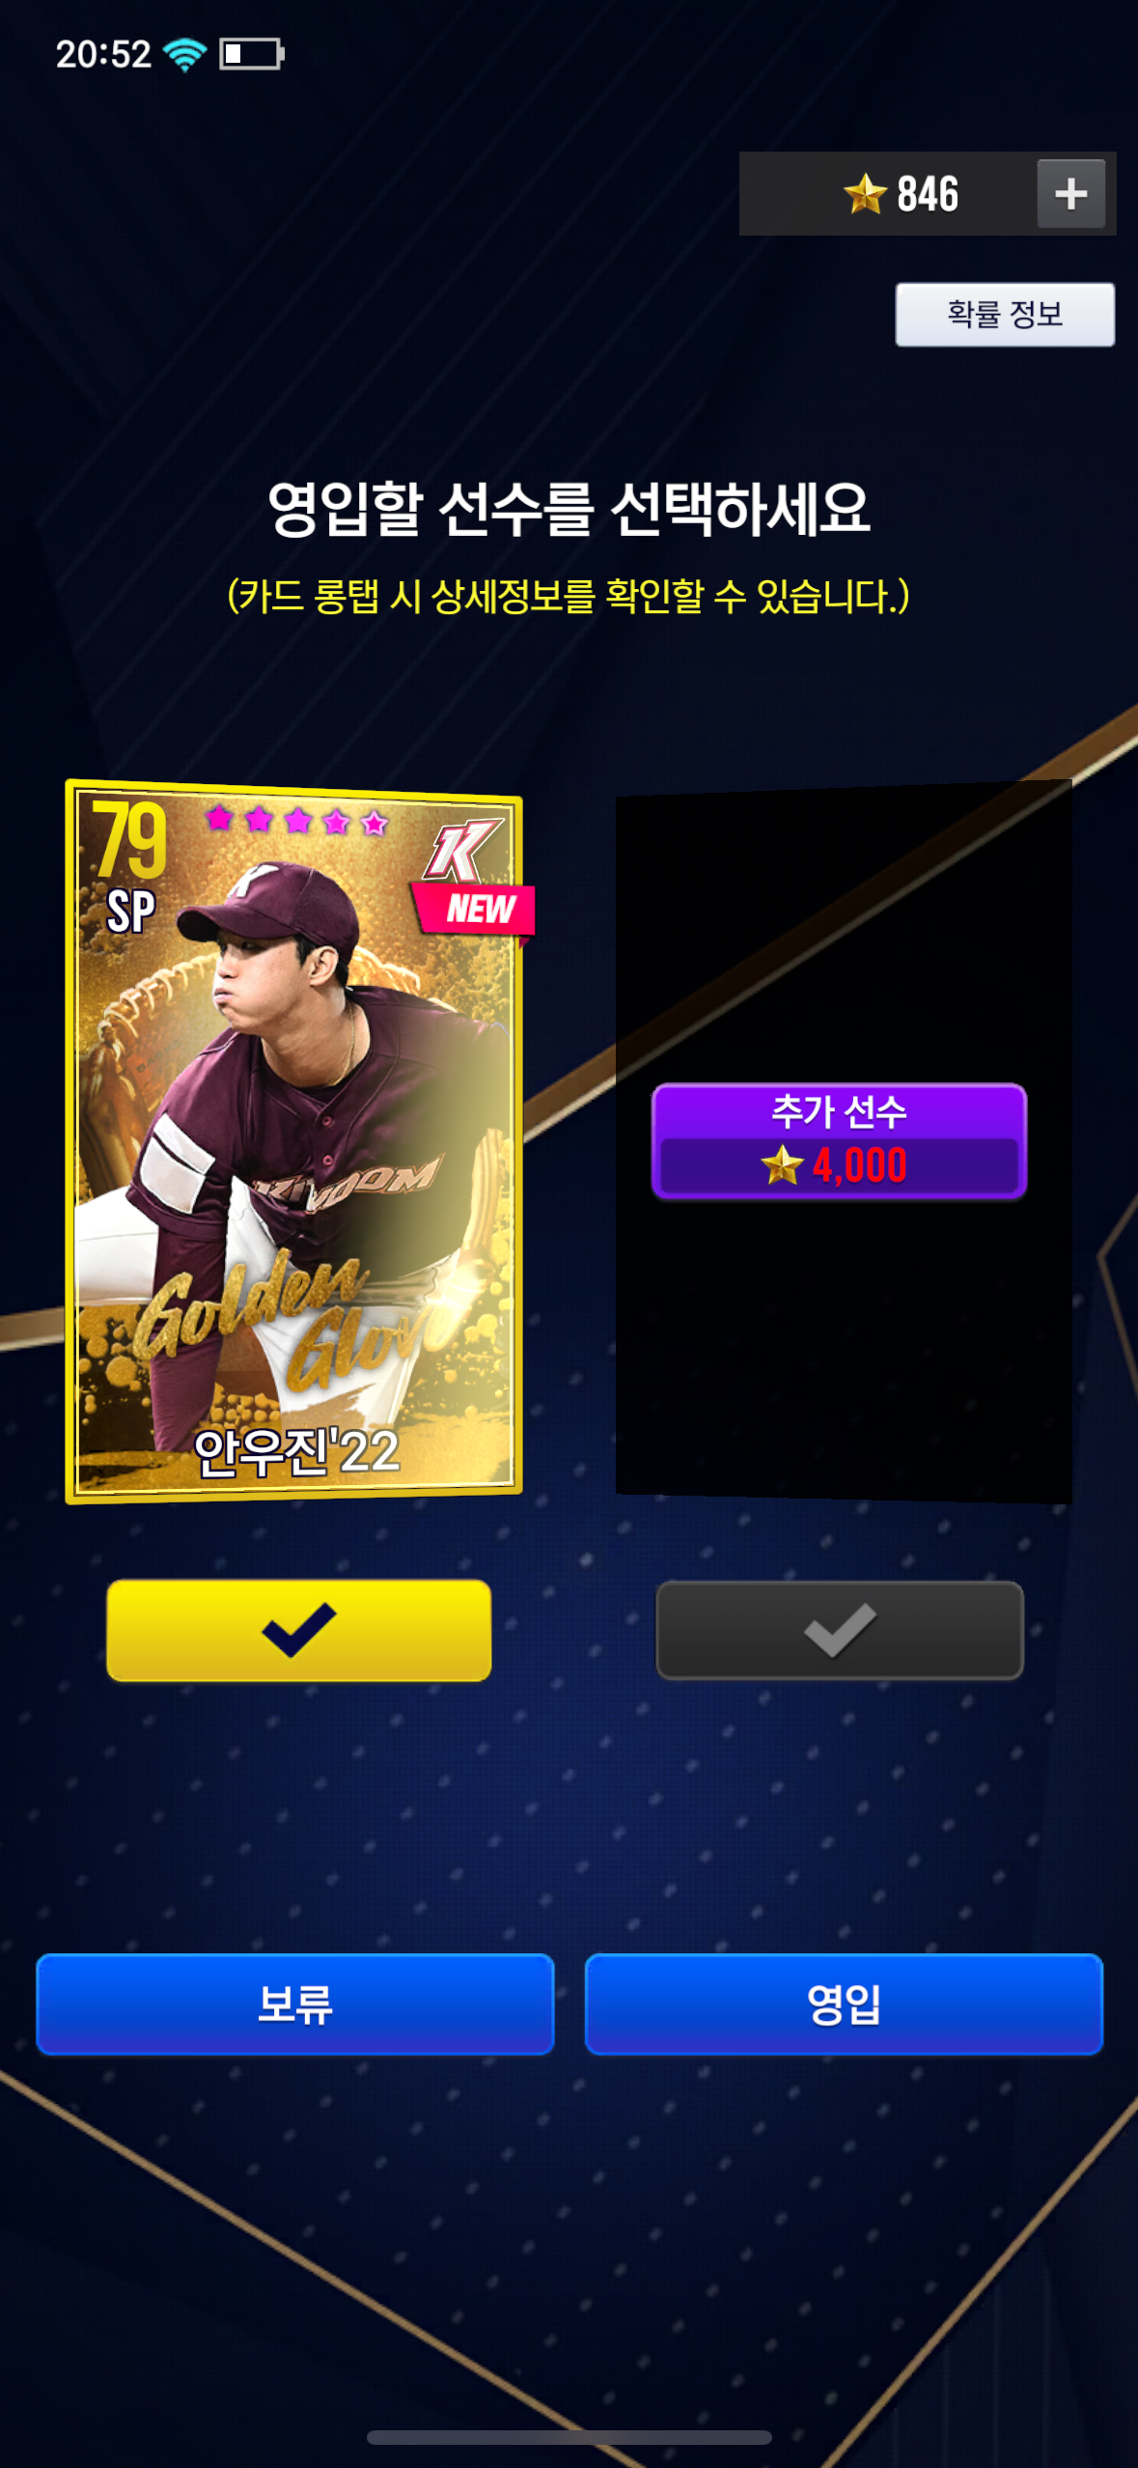The height and width of the screenshot is (2468, 1138).
Task: Toggle the gray checkmark for additional player
Action: 839,1630
